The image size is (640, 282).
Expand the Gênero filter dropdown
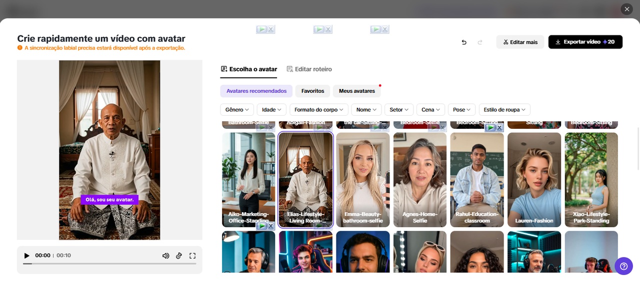tap(237, 109)
